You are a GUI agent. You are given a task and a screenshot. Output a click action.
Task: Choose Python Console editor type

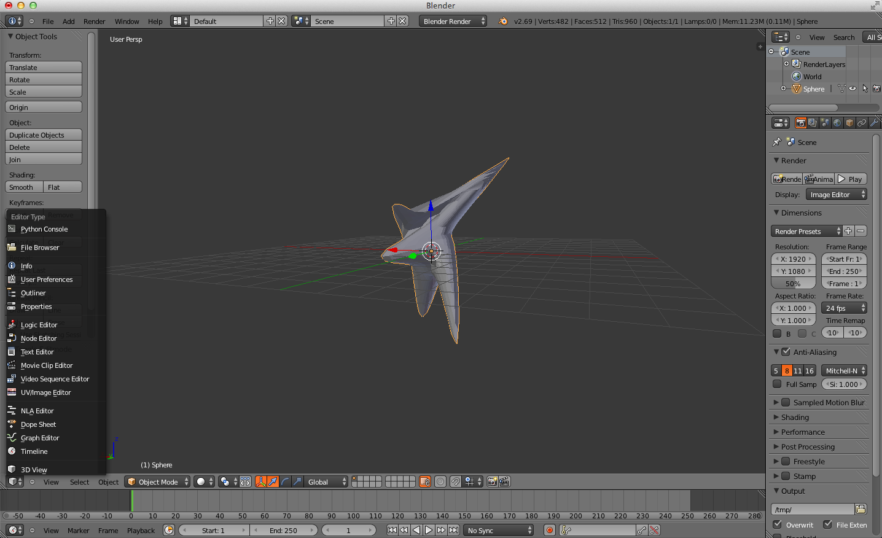tap(44, 229)
